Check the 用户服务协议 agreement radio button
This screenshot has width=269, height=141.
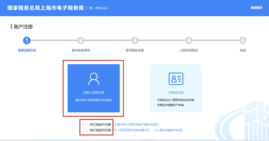[87, 125]
